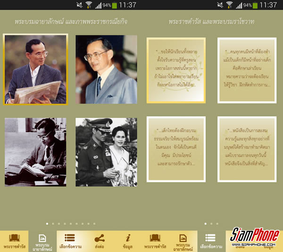Screen dimensions: 283x252
Task: Open the color photo of king reading newspaper
Action: coord(35,69)
